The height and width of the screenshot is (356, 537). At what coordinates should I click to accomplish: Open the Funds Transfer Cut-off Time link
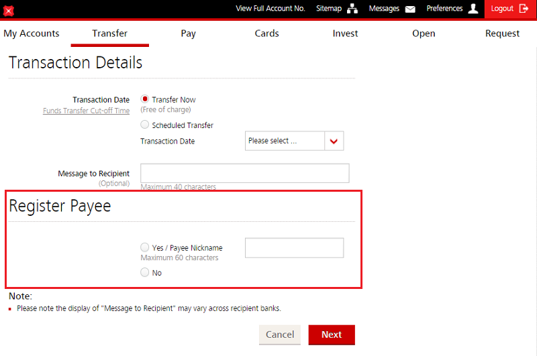86,111
